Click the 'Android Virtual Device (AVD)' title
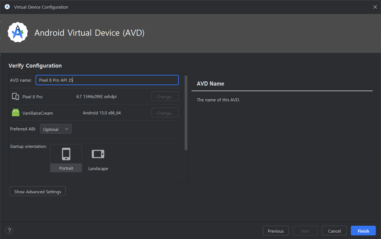This screenshot has width=381, height=239. (x=89, y=33)
